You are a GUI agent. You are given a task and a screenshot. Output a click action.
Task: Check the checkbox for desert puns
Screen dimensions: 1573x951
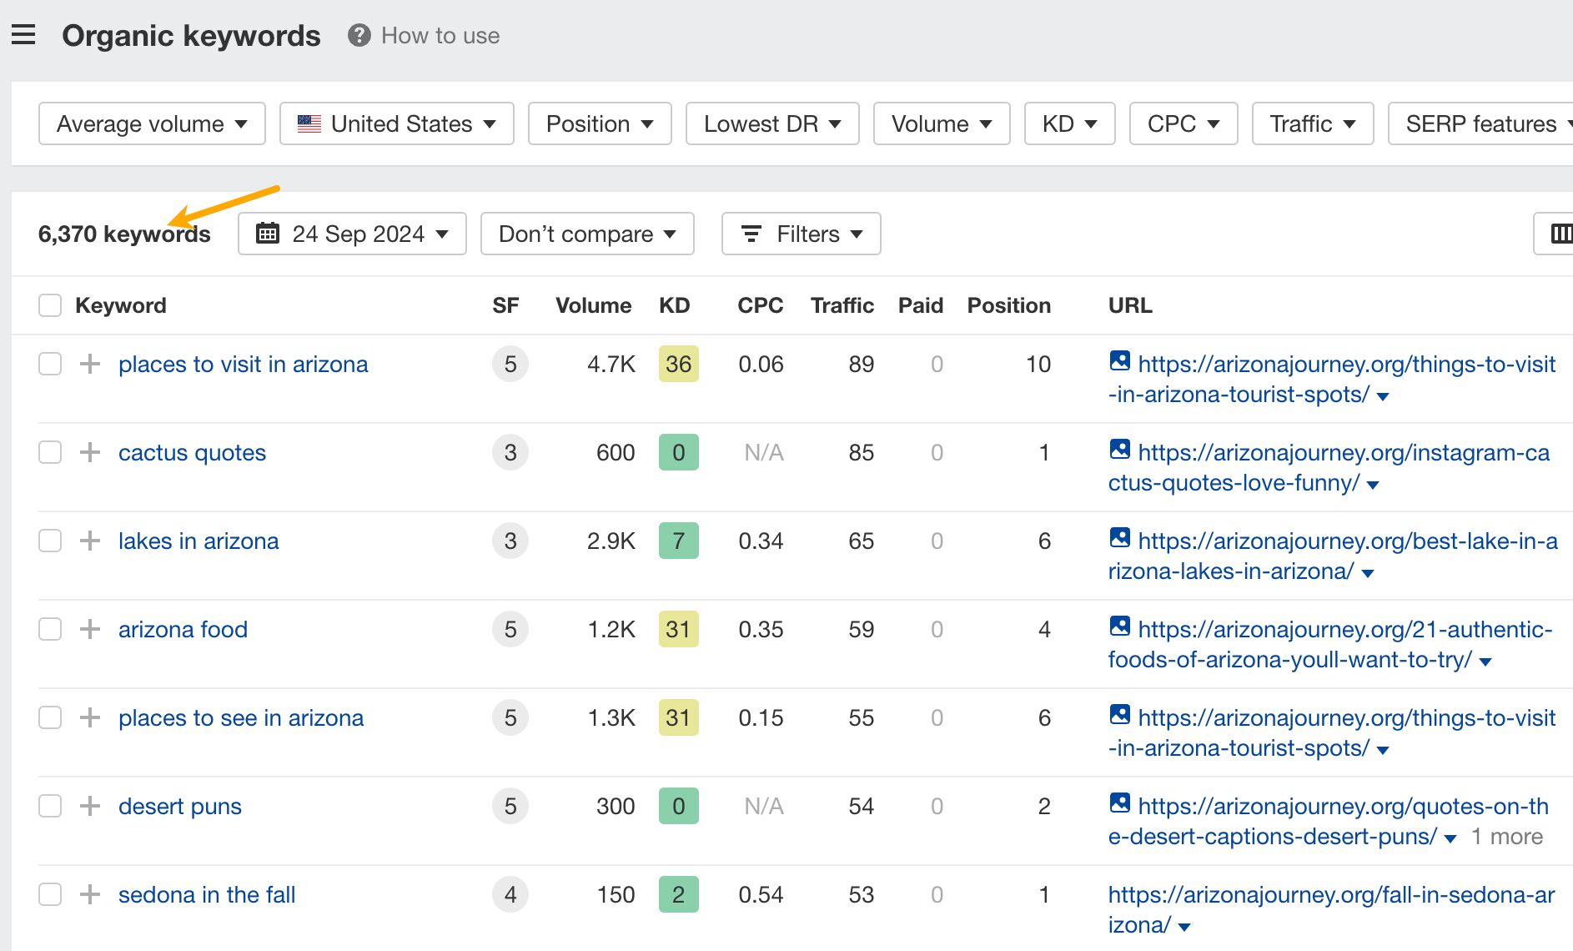50,806
